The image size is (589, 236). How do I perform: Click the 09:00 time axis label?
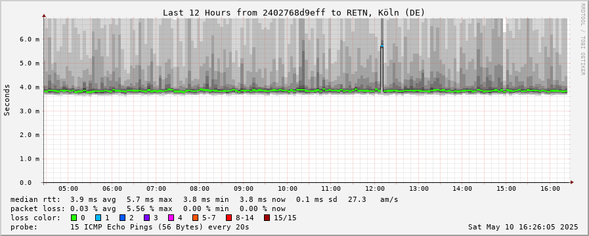(244, 189)
